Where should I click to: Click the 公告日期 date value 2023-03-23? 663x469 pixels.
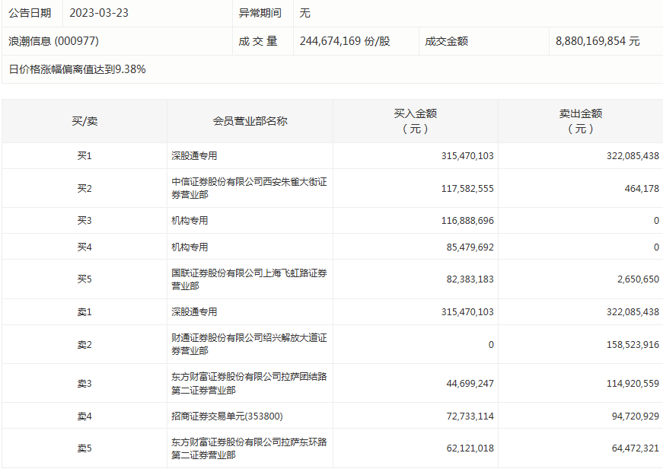[96, 12]
